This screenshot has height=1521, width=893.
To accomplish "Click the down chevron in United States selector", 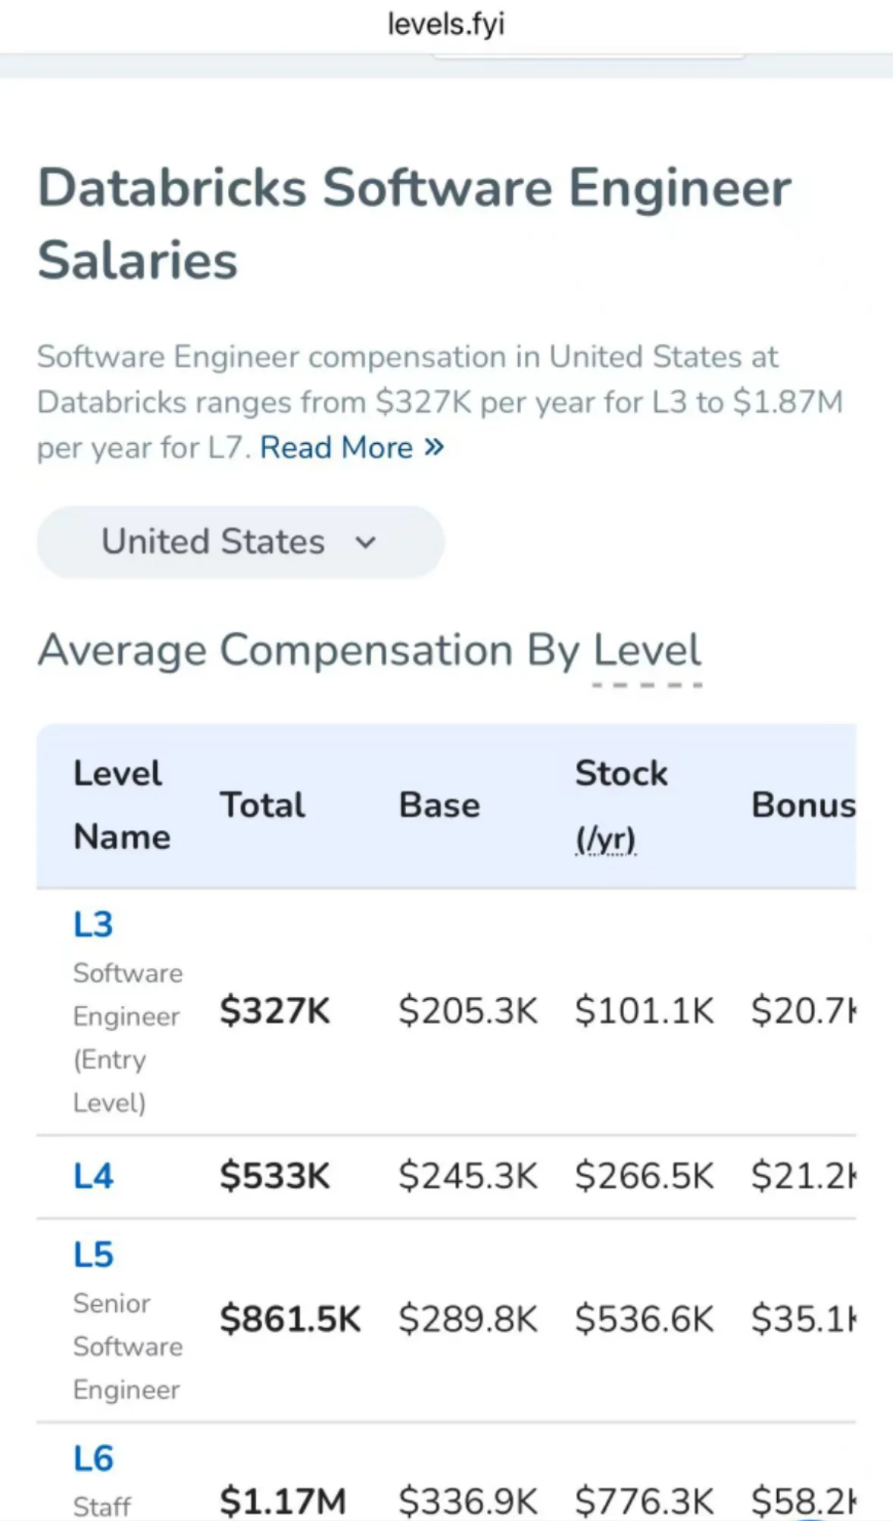I will 366,542.
